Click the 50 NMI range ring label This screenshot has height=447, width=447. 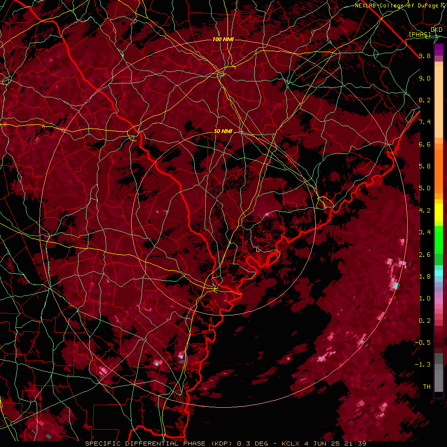click(223, 131)
